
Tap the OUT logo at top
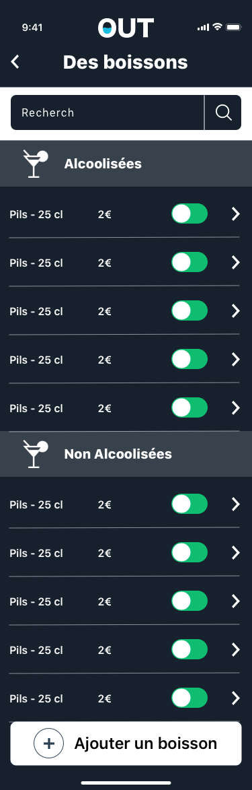coord(126,28)
